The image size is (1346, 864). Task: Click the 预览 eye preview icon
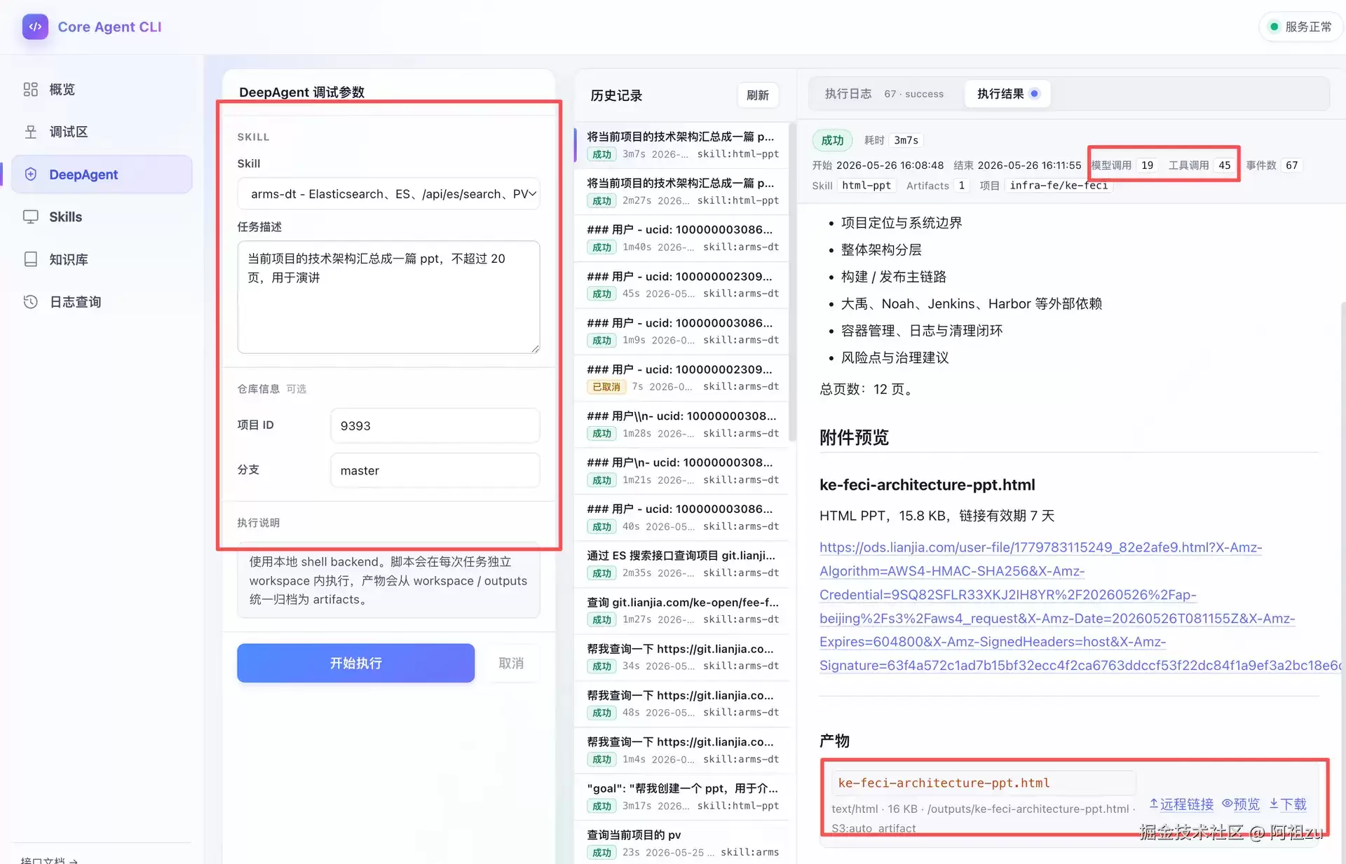[1227, 804]
